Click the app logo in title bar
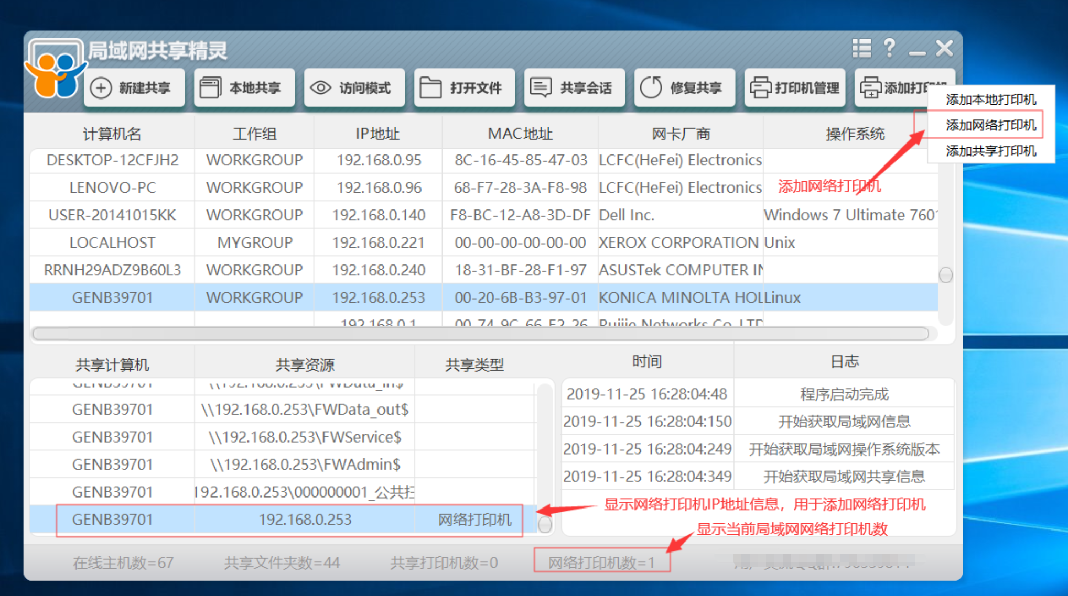 click(x=55, y=69)
